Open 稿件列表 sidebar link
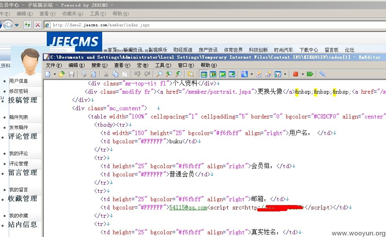The height and width of the screenshot is (237, 386). pyautogui.click(x=18, y=117)
